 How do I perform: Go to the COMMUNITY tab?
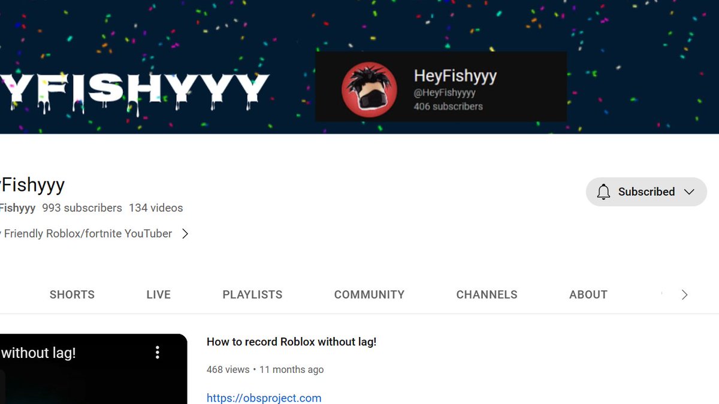click(369, 294)
